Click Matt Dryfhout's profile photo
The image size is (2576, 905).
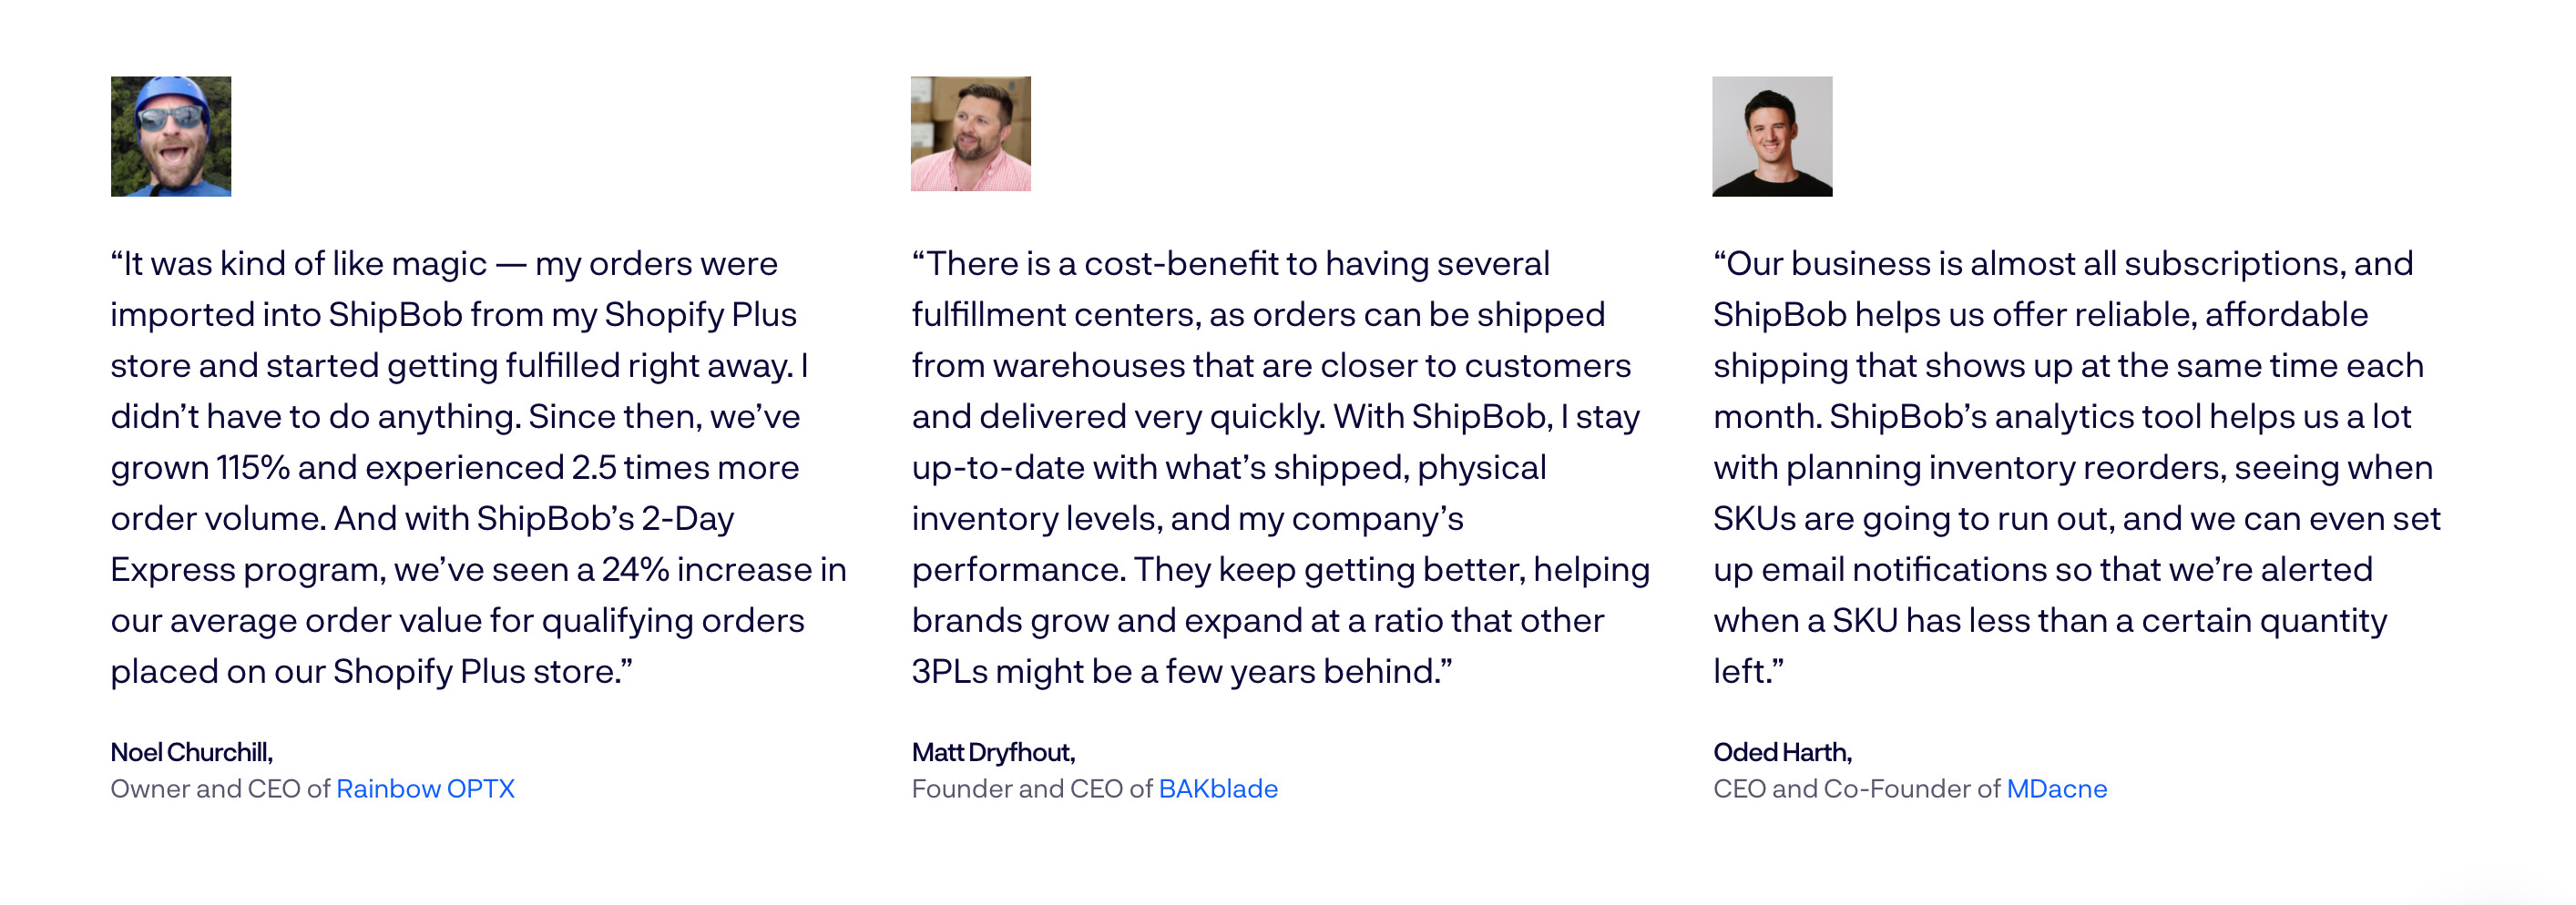(970, 134)
